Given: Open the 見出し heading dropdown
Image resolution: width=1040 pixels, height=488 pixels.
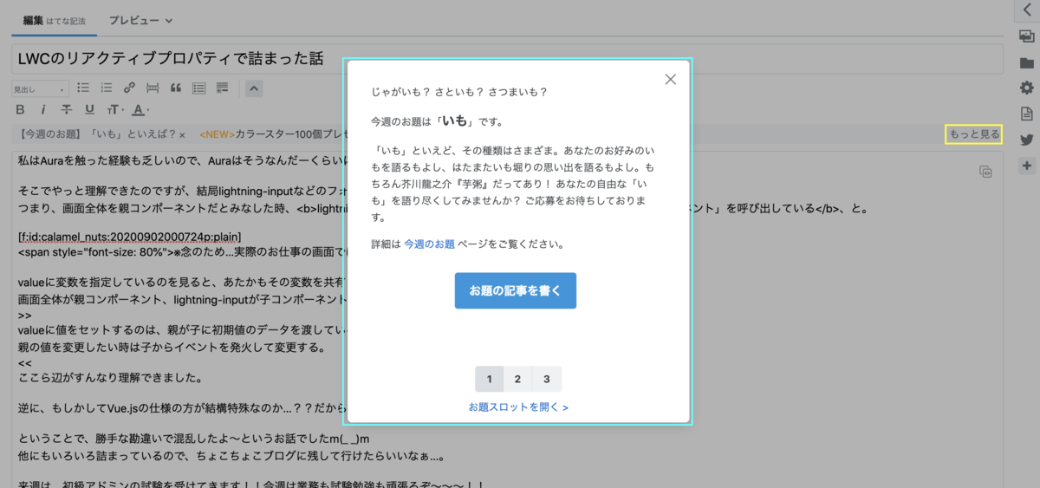Looking at the screenshot, I should (x=40, y=88).
